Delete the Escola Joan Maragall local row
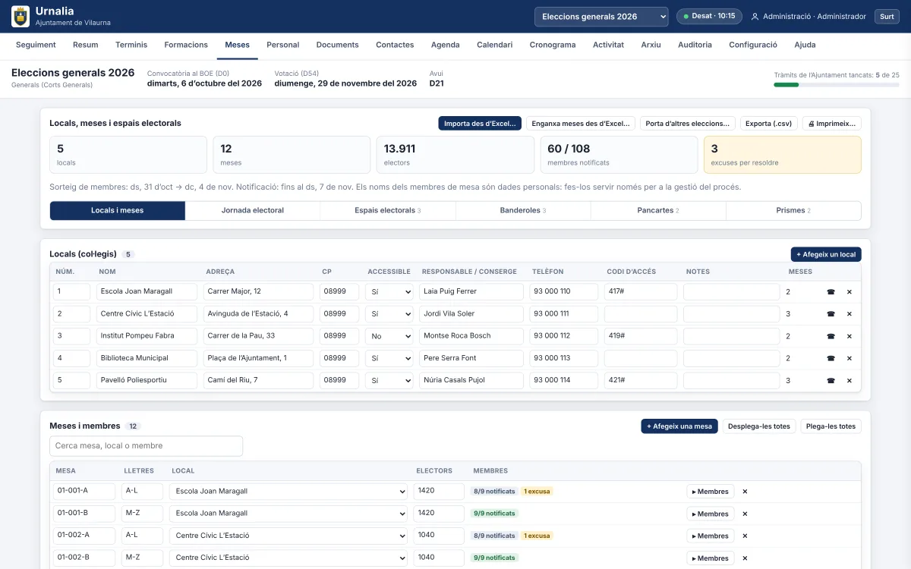Image resolution: width=911 pixels, height=569 pixels. click(850, 292)
